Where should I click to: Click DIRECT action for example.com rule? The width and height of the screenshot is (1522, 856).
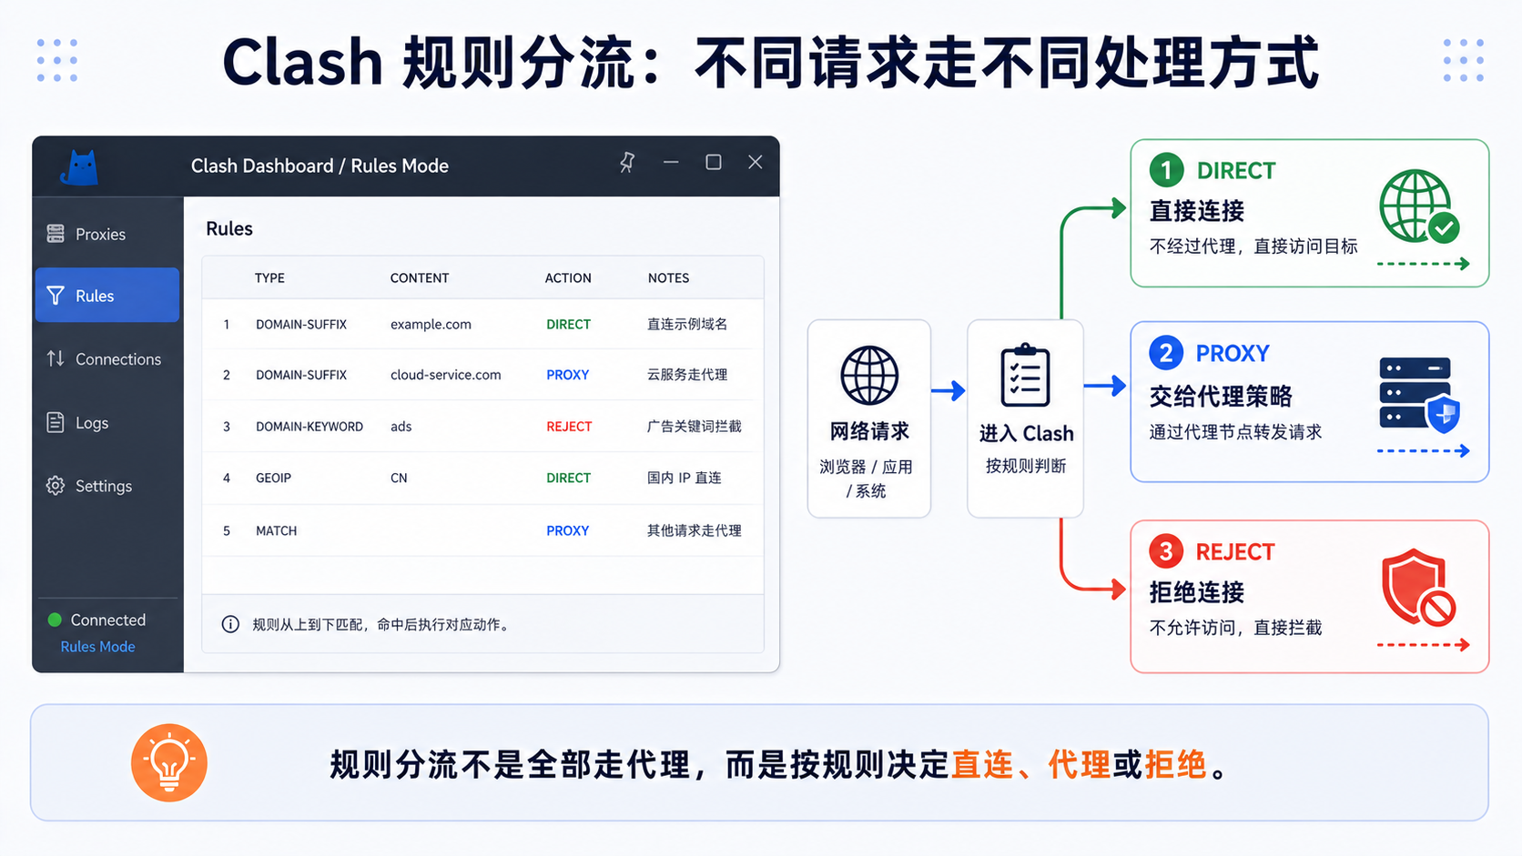tap(568, 325)
